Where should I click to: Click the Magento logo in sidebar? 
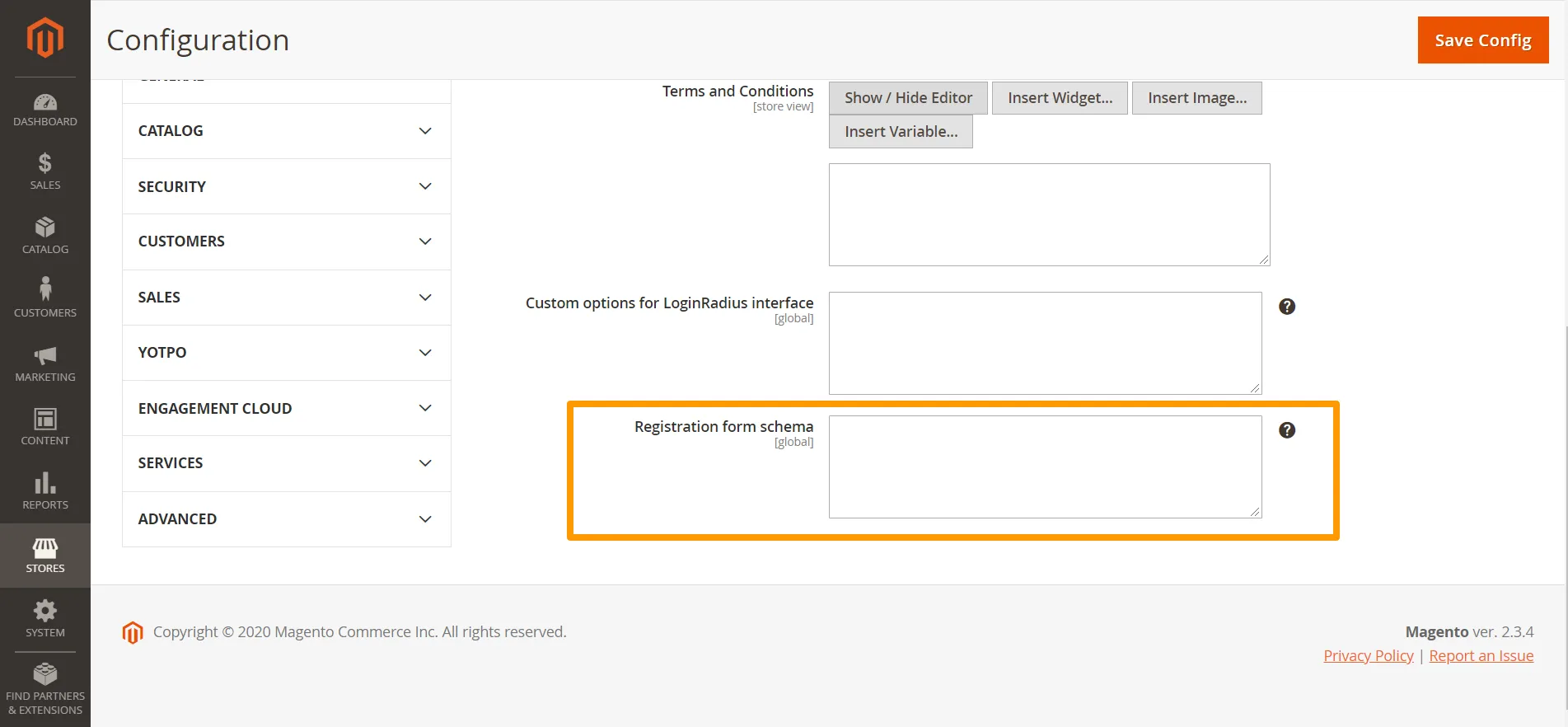point(44,38)
